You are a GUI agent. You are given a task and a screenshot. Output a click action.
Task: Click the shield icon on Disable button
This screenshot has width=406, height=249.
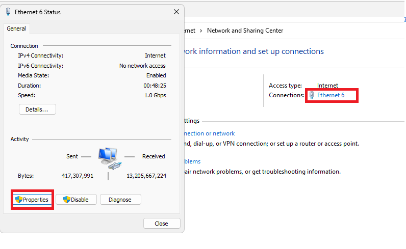pos(67,200)
